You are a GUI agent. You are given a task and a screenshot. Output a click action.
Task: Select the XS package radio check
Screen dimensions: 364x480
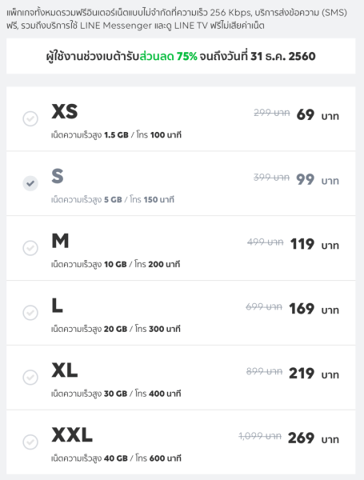[30, 118]
